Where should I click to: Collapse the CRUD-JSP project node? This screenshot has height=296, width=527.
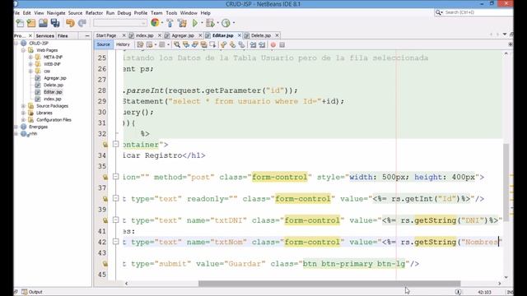(16, 44)
